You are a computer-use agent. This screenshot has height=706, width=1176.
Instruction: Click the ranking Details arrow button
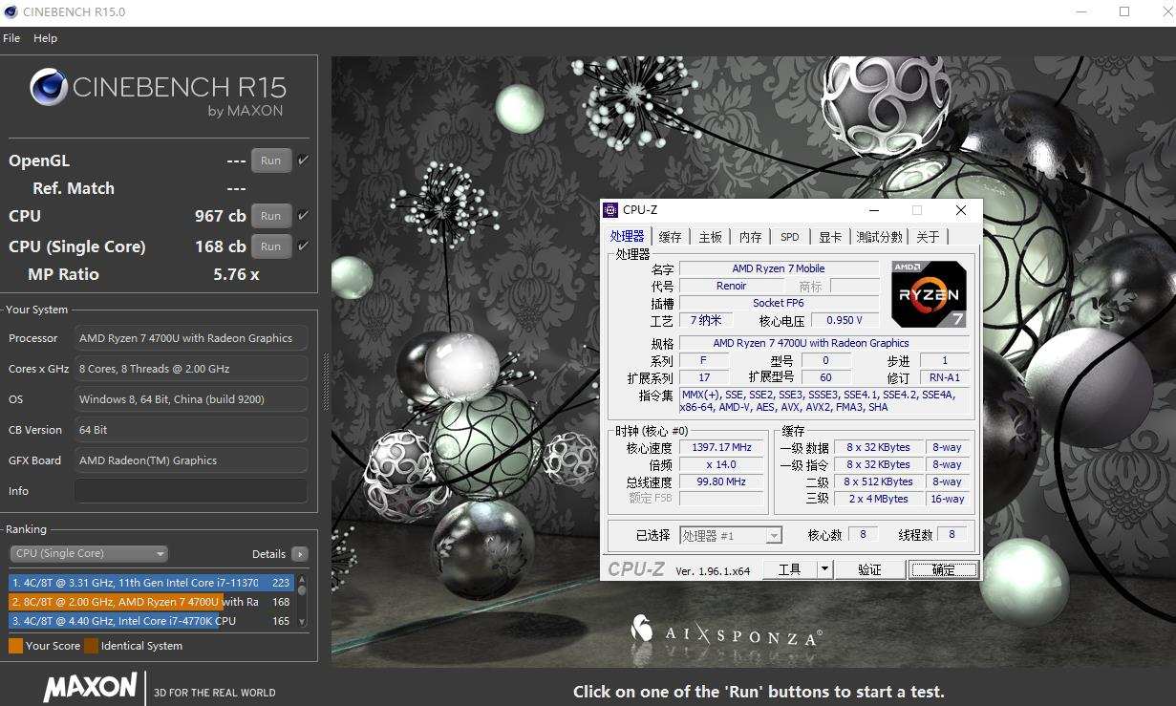coord(300,554)
